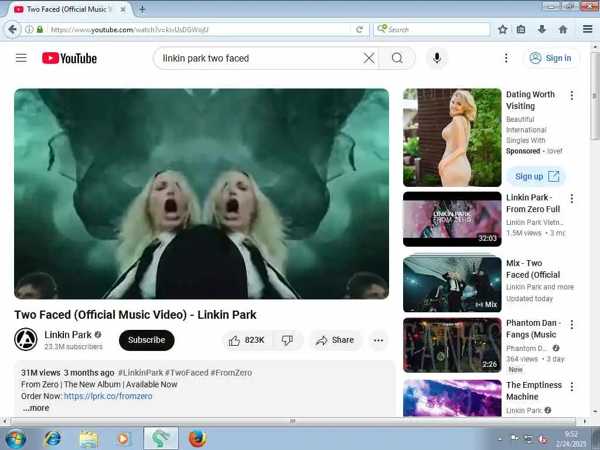Dislike the video with thumbs down
The image size is (600, 450).
[x=287, y=340]
